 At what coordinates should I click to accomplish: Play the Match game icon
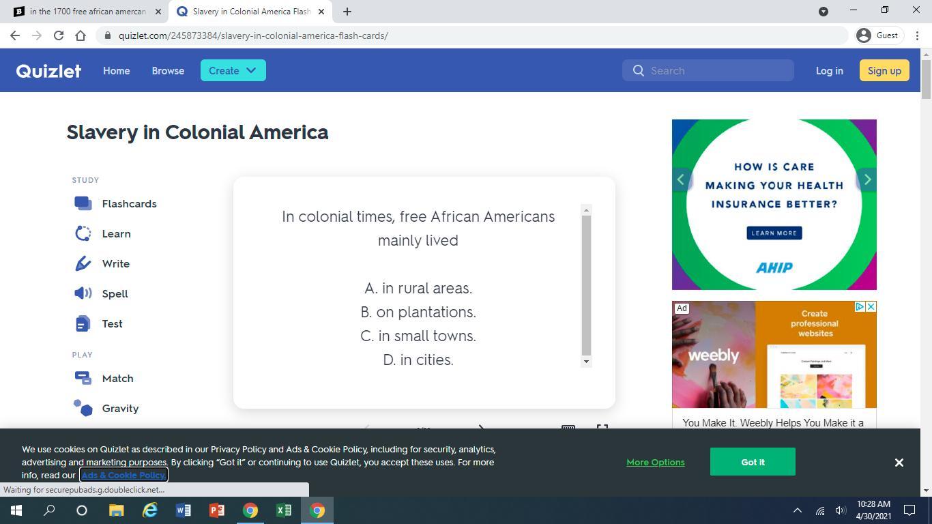click(83, 378)
